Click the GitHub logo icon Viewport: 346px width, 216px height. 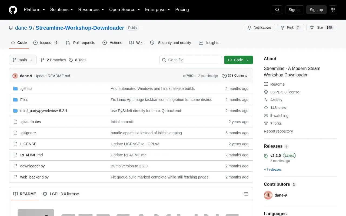[13, 10]
